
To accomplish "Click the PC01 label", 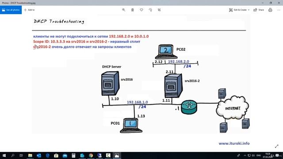I will coord(115,123).
